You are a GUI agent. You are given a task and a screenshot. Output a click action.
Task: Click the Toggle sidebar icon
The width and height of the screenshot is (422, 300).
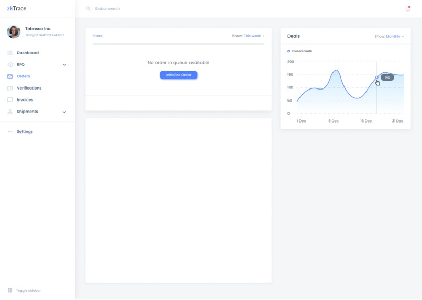[x=10, y=290]
